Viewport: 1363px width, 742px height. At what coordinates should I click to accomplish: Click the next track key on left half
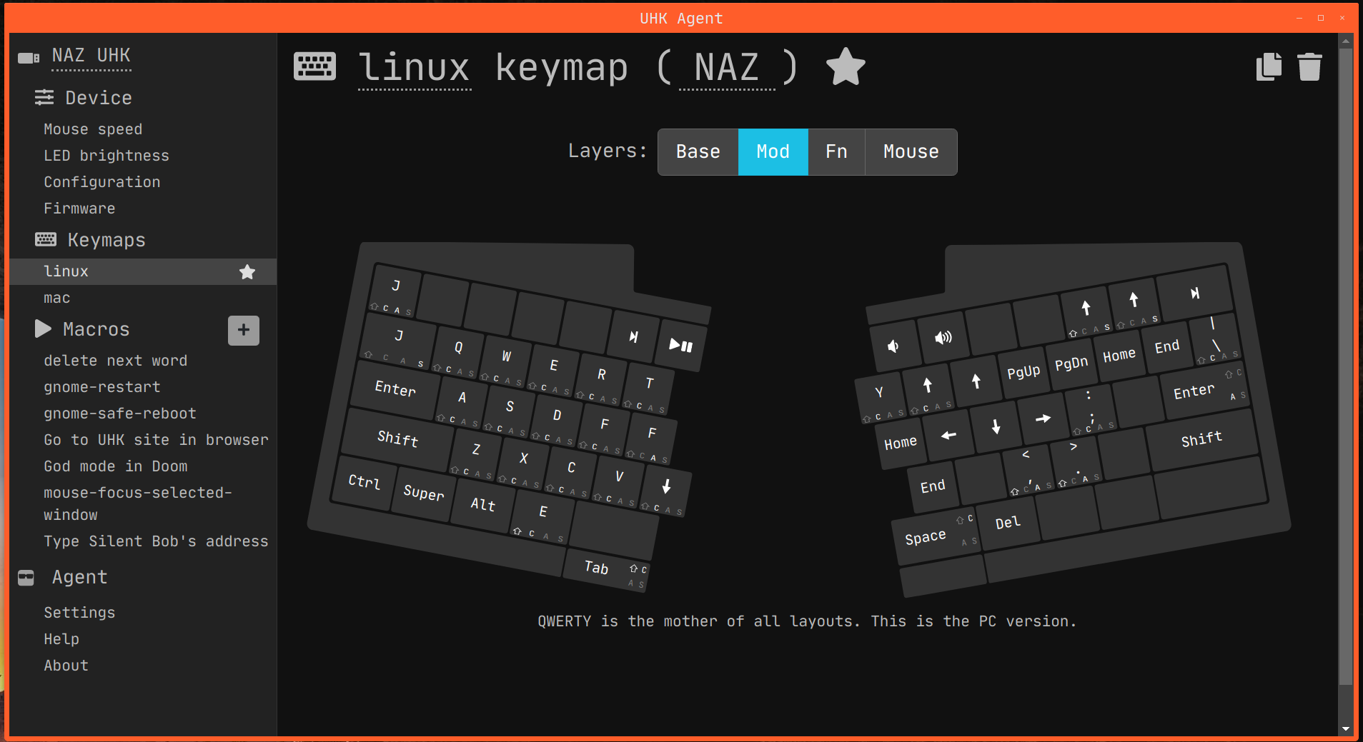pos(633,336)
